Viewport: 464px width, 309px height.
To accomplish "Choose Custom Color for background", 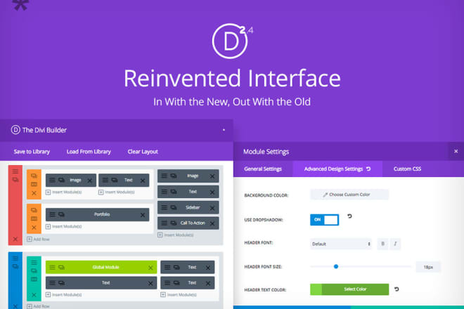I will point(349,195).
